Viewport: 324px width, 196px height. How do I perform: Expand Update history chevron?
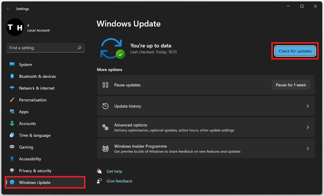pos(308,106)
